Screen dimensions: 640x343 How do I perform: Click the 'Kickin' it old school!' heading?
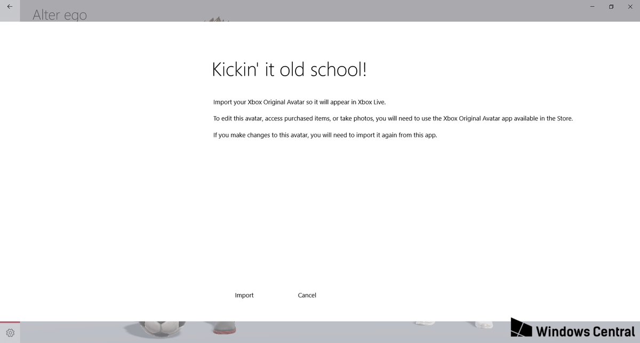click(289, 70)
